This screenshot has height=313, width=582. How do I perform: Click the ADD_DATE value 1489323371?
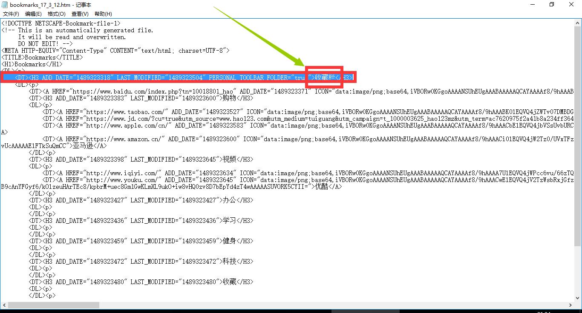(291, 91)
